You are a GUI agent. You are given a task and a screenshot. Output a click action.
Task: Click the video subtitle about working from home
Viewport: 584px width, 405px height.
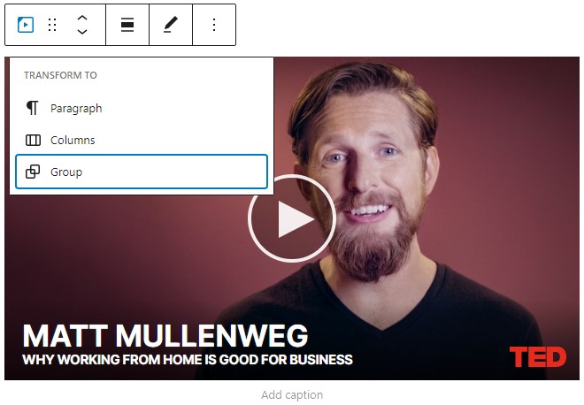(x=188, y=360)
